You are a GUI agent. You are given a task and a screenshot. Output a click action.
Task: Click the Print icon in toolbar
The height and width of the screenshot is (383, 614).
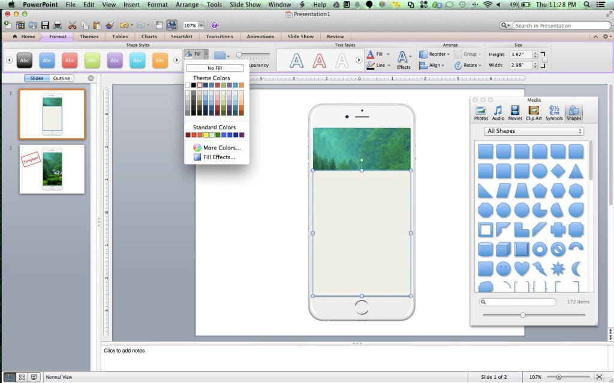coord(58,25)
